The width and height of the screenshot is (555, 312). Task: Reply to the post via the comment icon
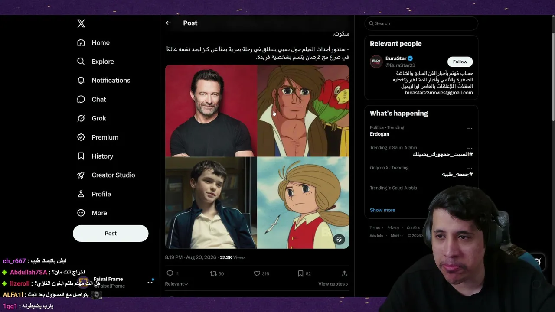coord(170,273)
